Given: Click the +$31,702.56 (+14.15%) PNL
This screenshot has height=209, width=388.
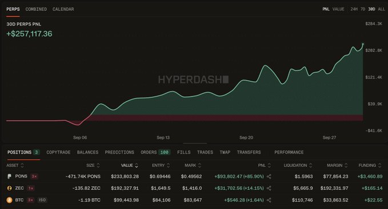Looking at the screenshot, I should tap(239, 188).
